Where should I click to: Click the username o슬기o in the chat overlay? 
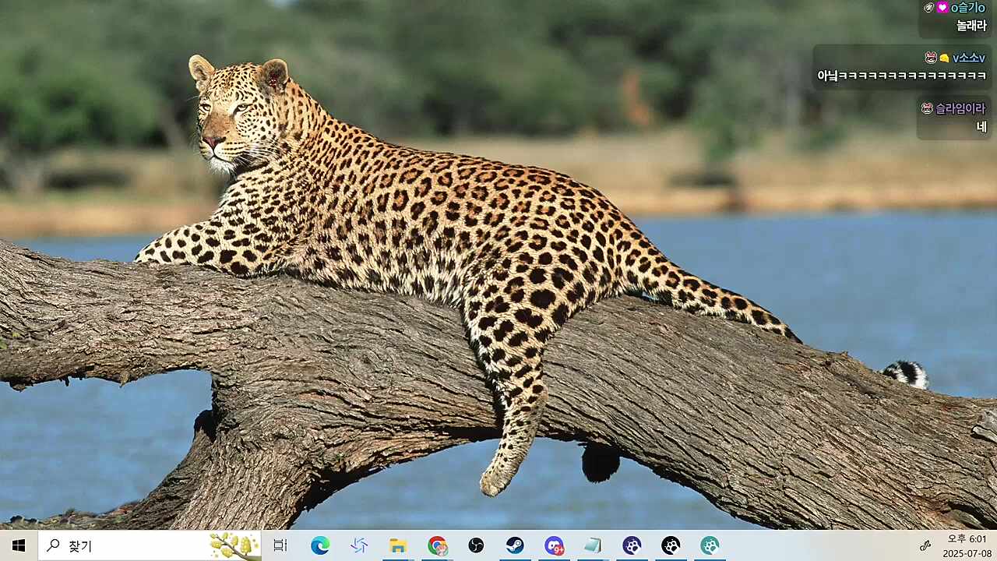coord(968,8)
